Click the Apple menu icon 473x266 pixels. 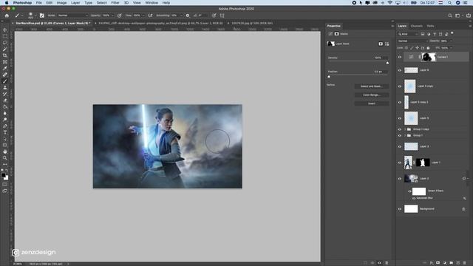coord(7,3)
